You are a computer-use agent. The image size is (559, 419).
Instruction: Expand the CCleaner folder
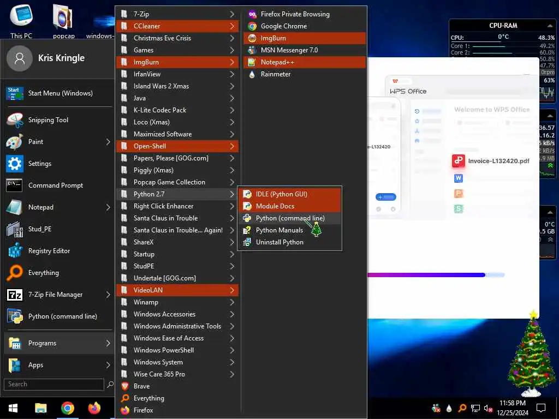click(177, 26)
